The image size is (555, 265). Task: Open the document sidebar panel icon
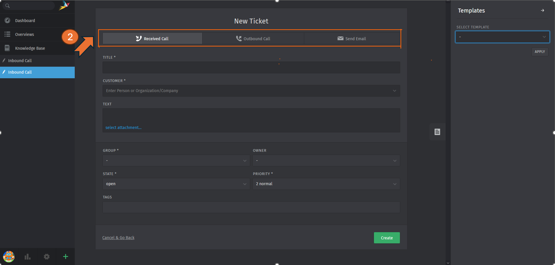pos(437,132)
